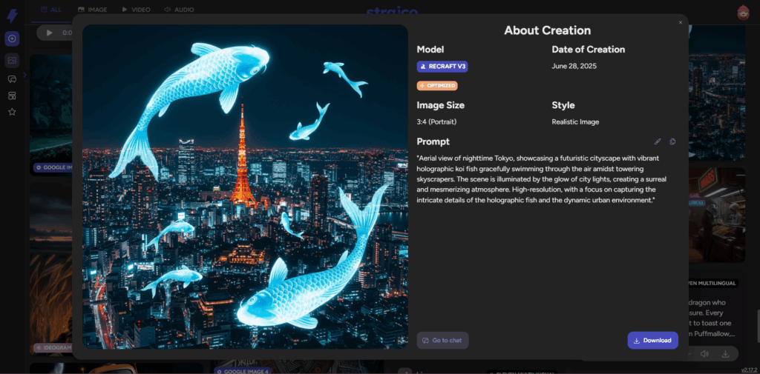The image size is (760, 374).
Task: Switch to the AUDIO tab
Action: pos(179,10)
